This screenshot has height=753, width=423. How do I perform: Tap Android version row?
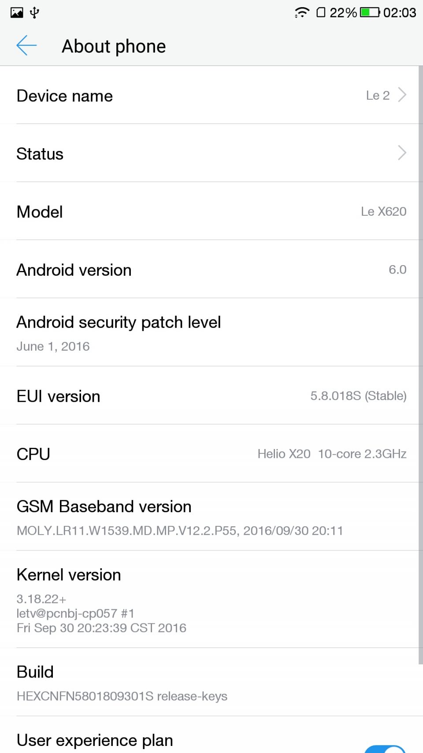click(211, 270)
